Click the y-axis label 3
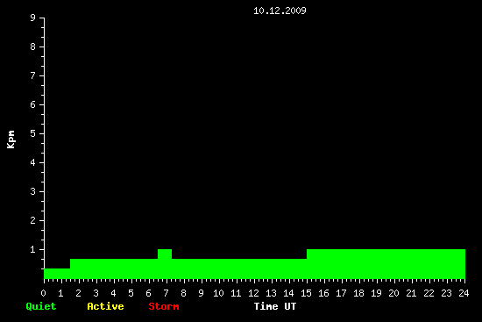Screen dimensions: 482x322 (33, 191)
